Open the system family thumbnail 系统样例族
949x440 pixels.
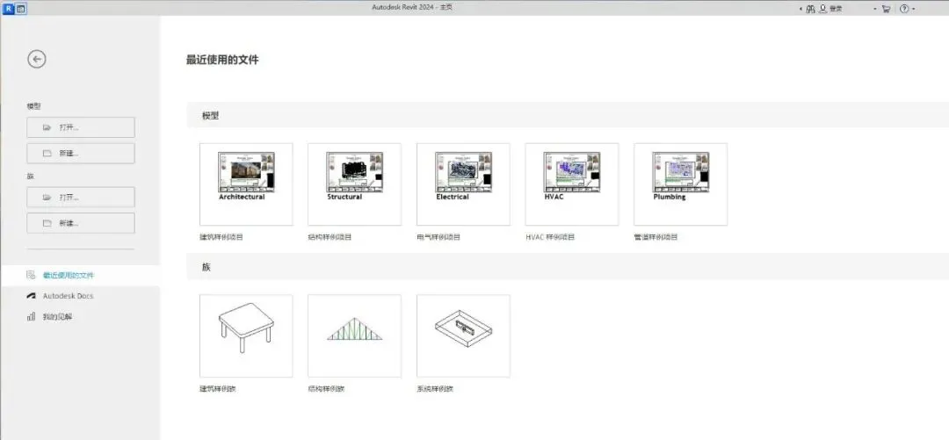[x=463, y=335]
